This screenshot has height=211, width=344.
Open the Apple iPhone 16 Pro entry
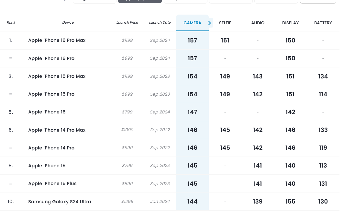click(x=51, y=58)
